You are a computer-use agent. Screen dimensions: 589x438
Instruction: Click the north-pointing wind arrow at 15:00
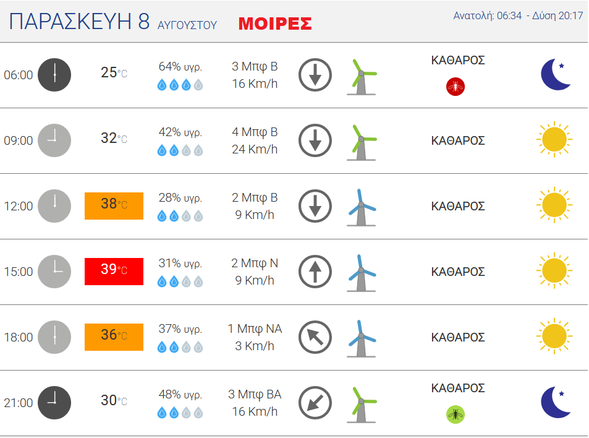315,272
